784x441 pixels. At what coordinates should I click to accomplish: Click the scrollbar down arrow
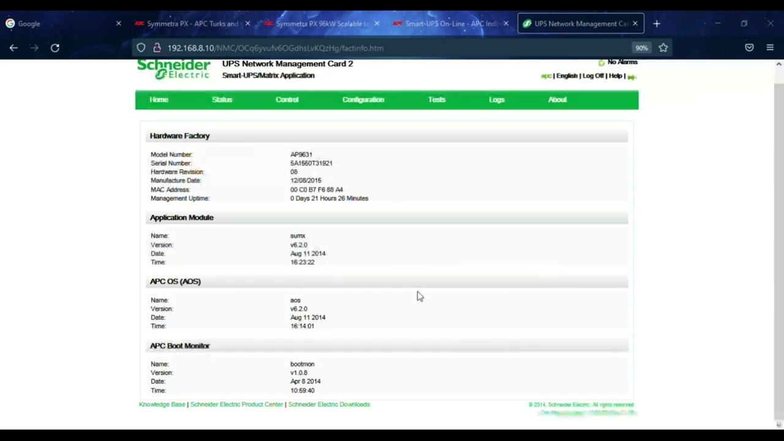click(778, 424)
